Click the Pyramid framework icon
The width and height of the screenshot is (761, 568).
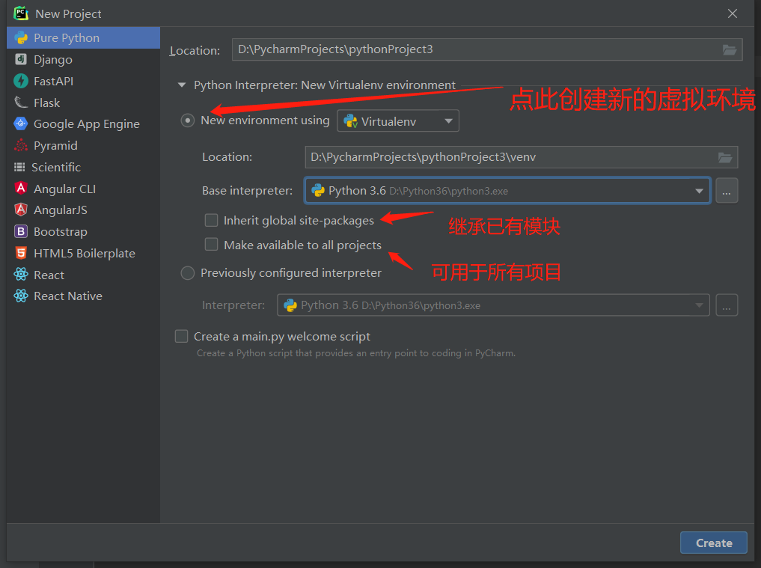pos(21,145)
